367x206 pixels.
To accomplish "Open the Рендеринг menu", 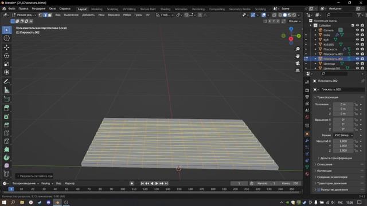I will click(38, 9).
